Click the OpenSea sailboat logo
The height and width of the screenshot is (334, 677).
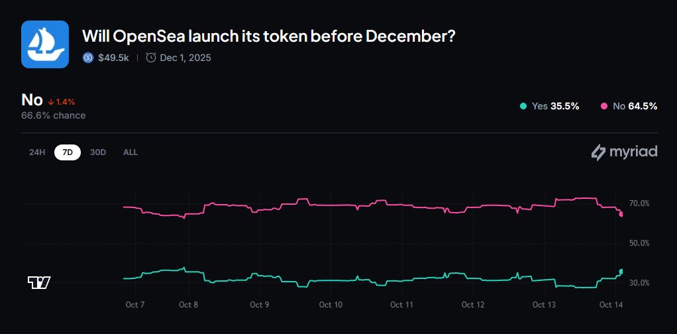coord(45,44)
